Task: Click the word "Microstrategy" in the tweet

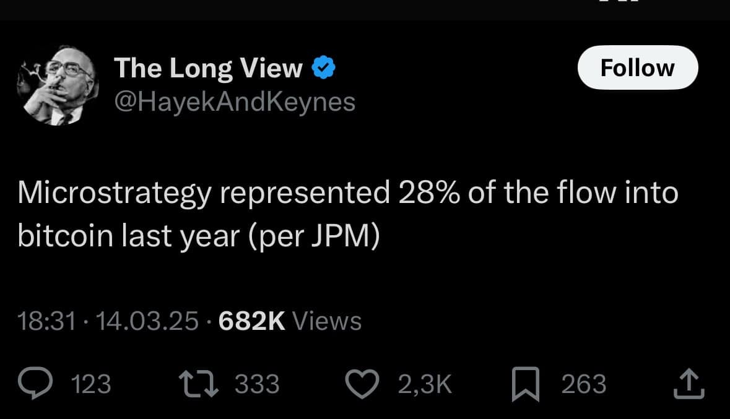Action: coord(115,194)
